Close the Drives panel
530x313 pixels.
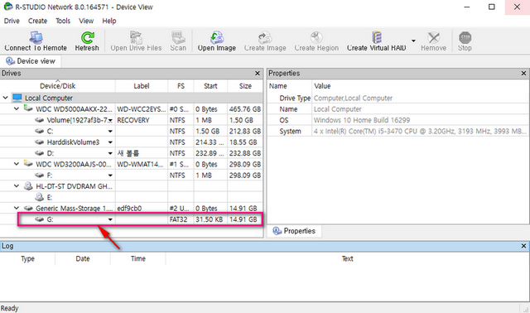258,74
